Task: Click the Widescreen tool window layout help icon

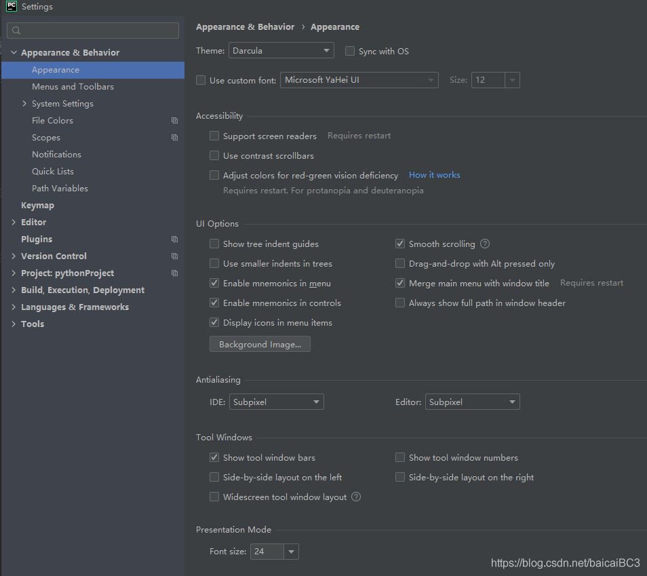Action: (356, 497)
